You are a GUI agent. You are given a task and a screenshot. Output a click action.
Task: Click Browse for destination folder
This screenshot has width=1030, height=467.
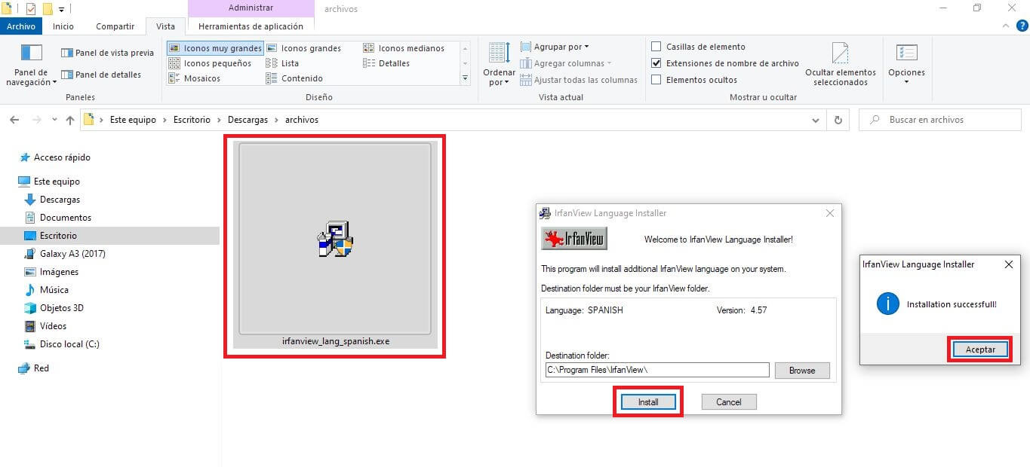[x=802, y=371]
